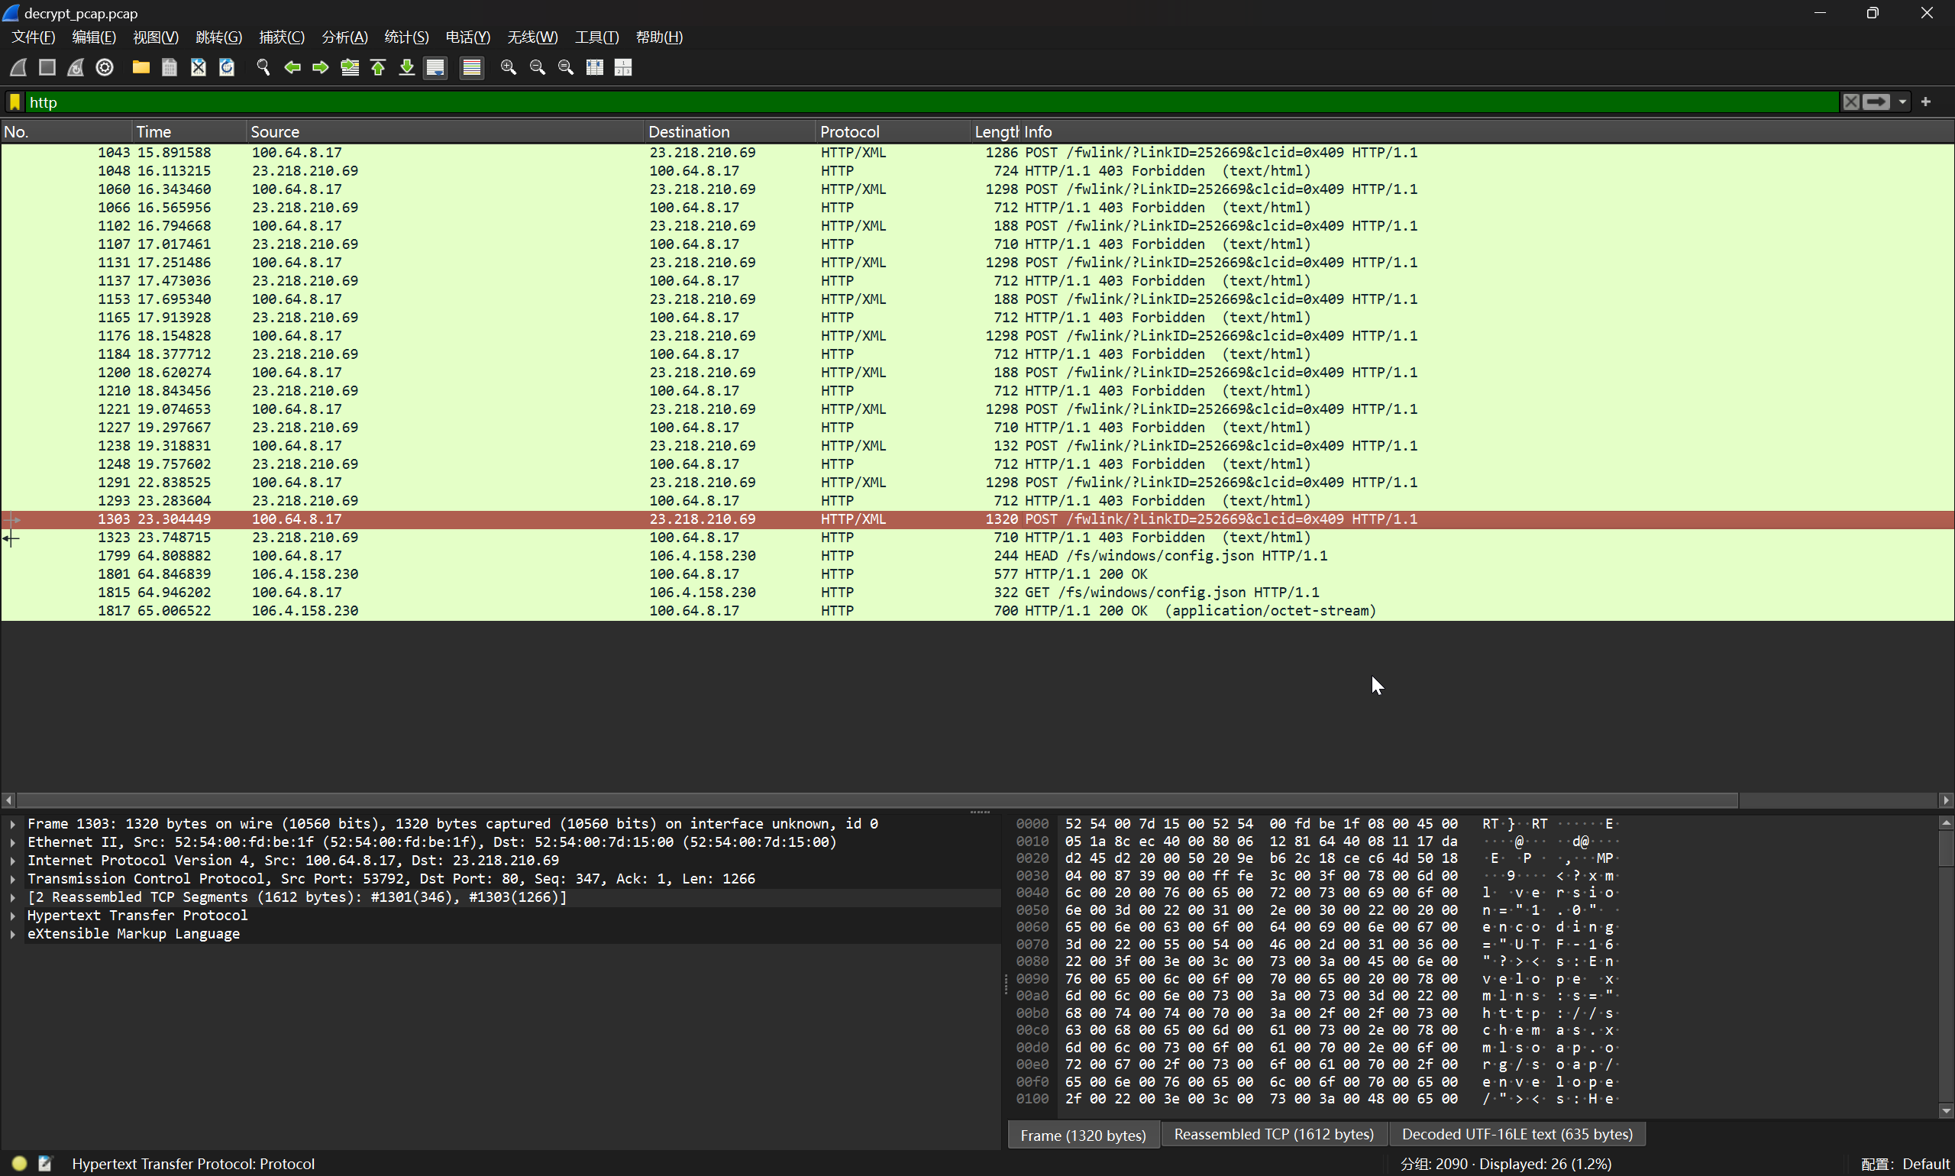The width and height of the screenshot is (1955, 1176).
Task: Add a display filter button with plus
Action: (1926, 102)
